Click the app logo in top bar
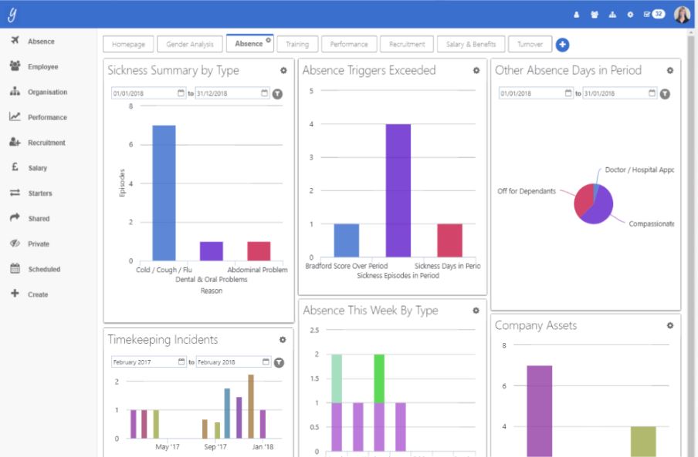698x457 pixels. point(12,14)
